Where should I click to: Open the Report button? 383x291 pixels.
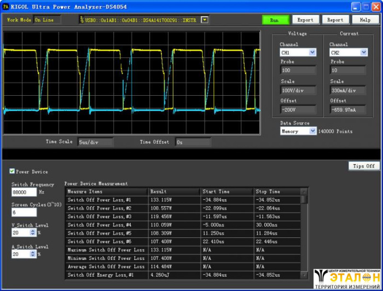(x=335, y=20)
